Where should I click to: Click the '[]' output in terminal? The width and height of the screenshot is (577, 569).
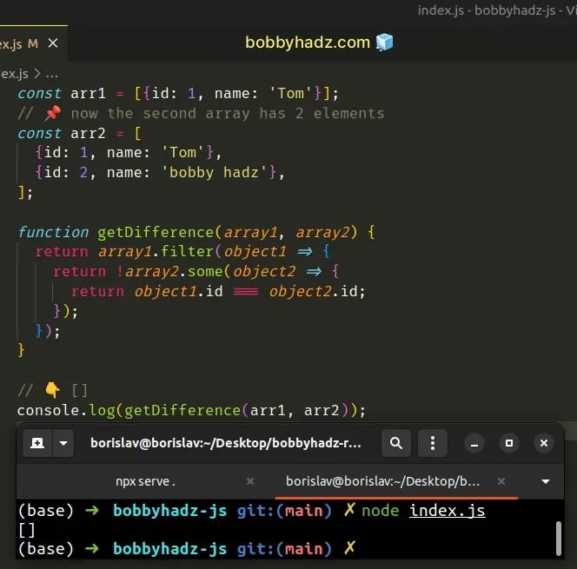(x=26, y=530)
